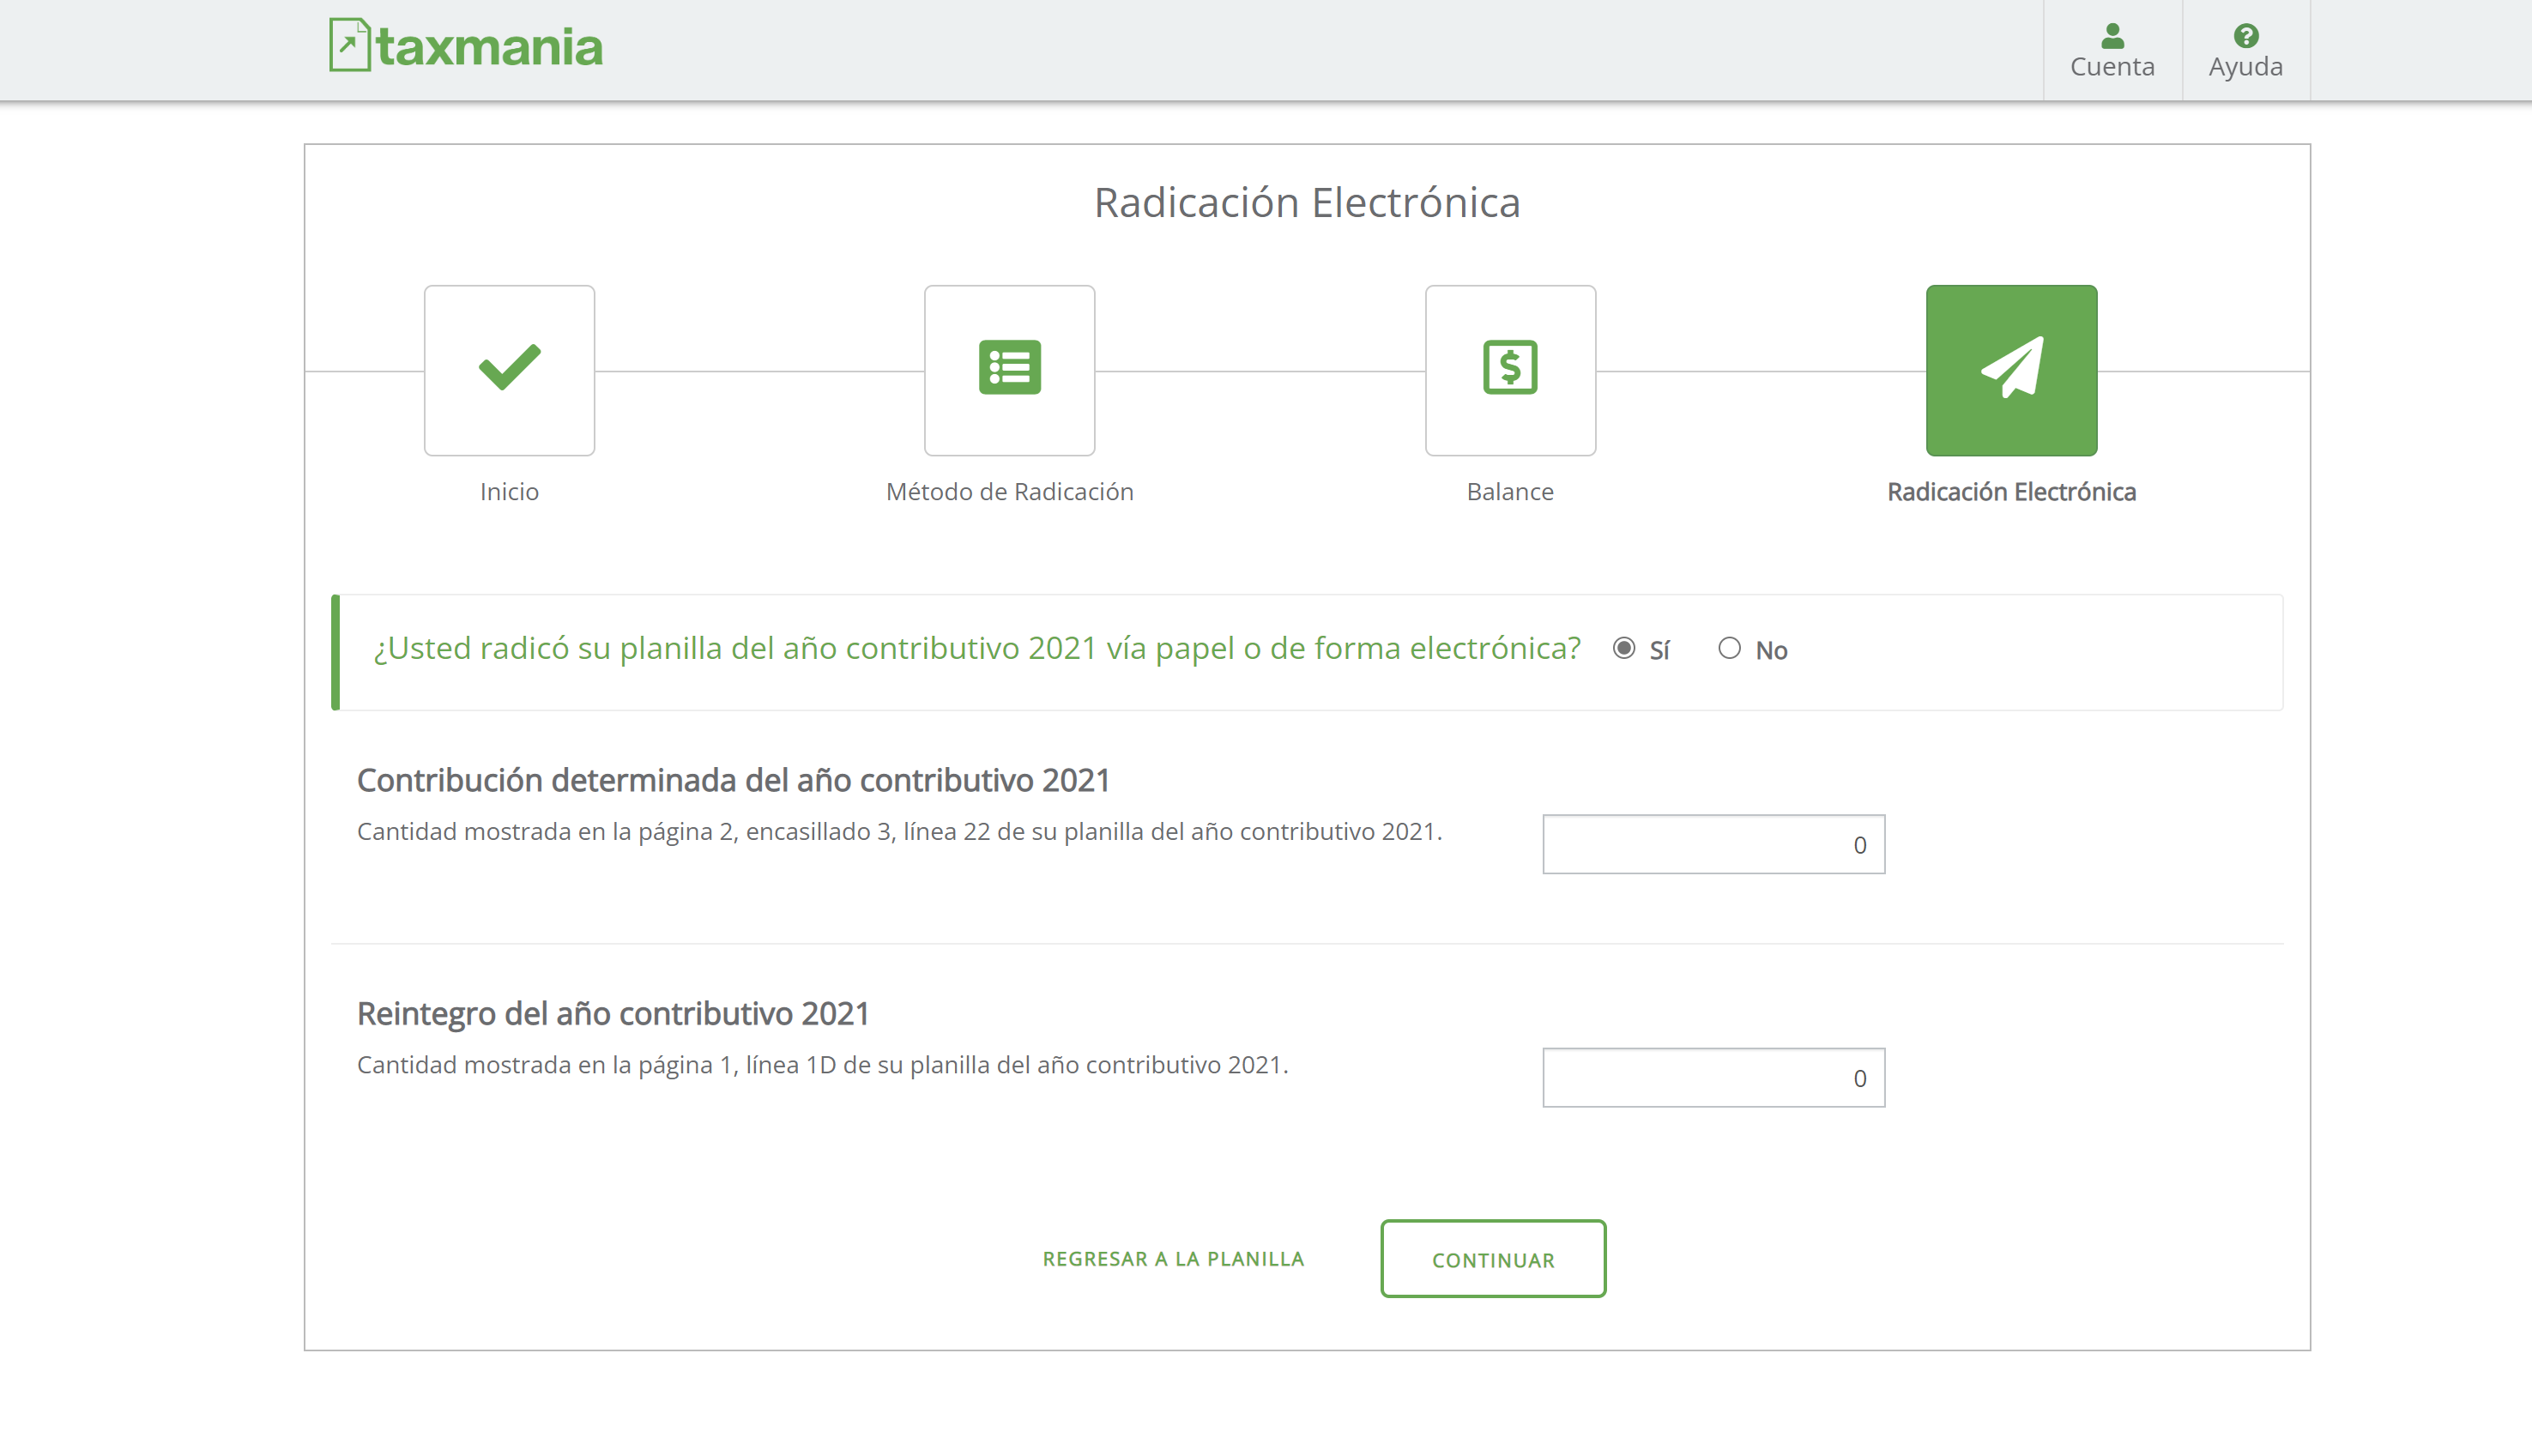The height and width of the screenshot is (1456, 2532).
Task: Select the Balance dollar sign step
Action: tap(1509, 369)
